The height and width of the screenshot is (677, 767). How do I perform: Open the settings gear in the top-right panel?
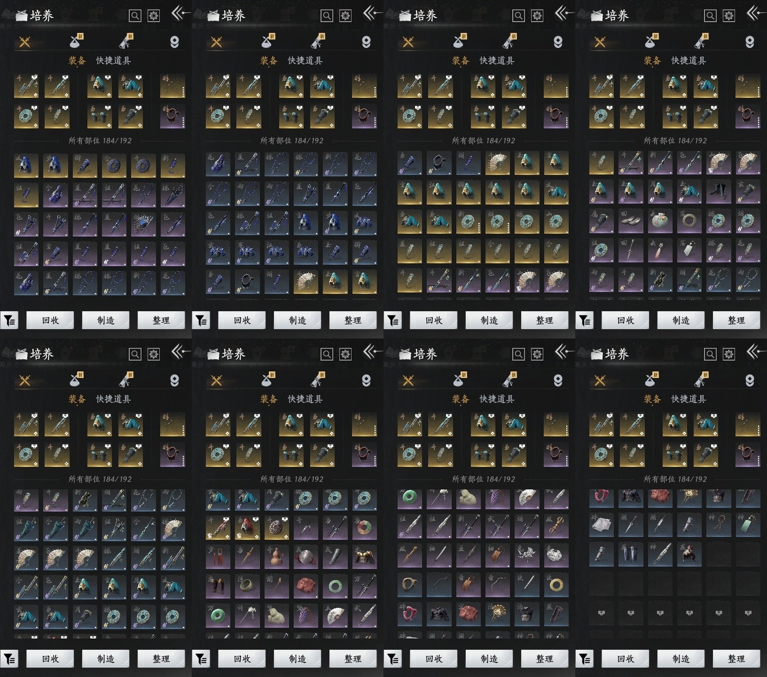pos(728,16)
